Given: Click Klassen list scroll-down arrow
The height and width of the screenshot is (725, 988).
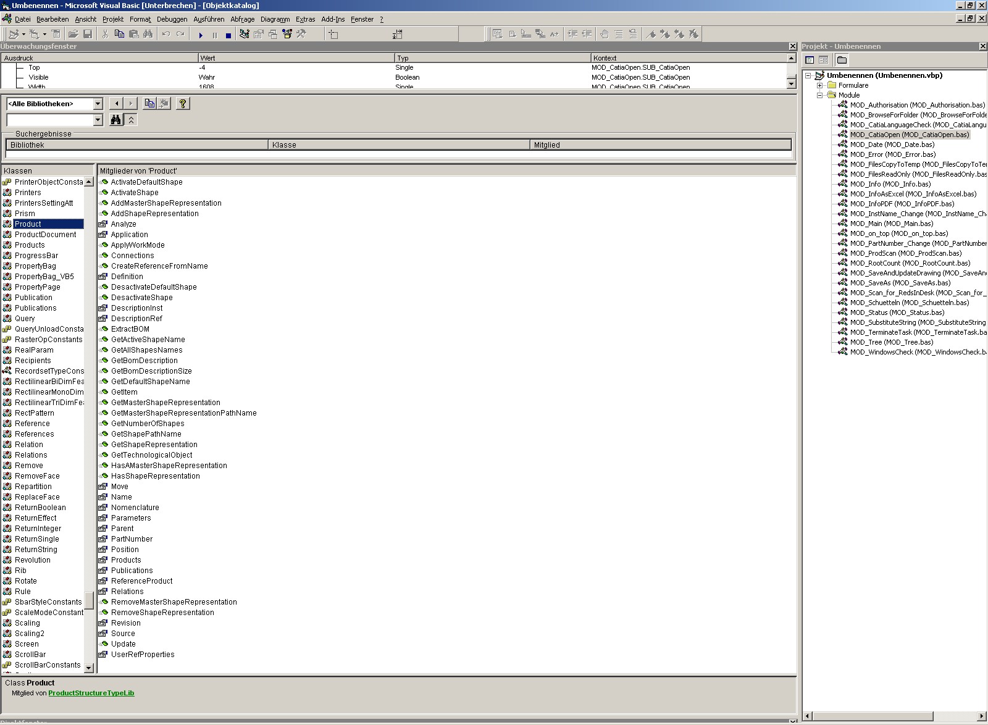Looking at the screenshot, I should pyautogui.click(x=88, y=668).
